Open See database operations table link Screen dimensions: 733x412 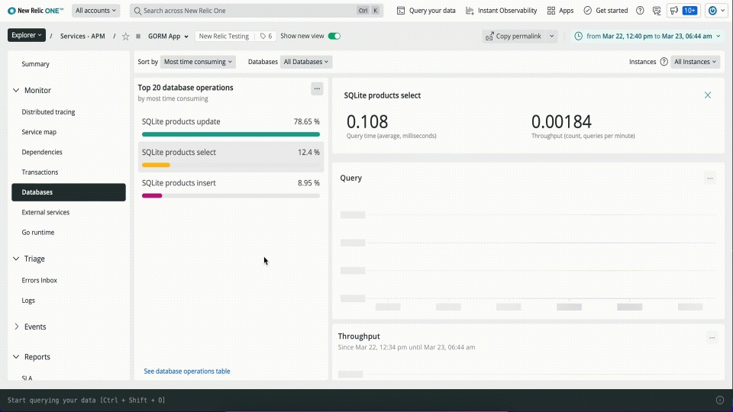187,372
